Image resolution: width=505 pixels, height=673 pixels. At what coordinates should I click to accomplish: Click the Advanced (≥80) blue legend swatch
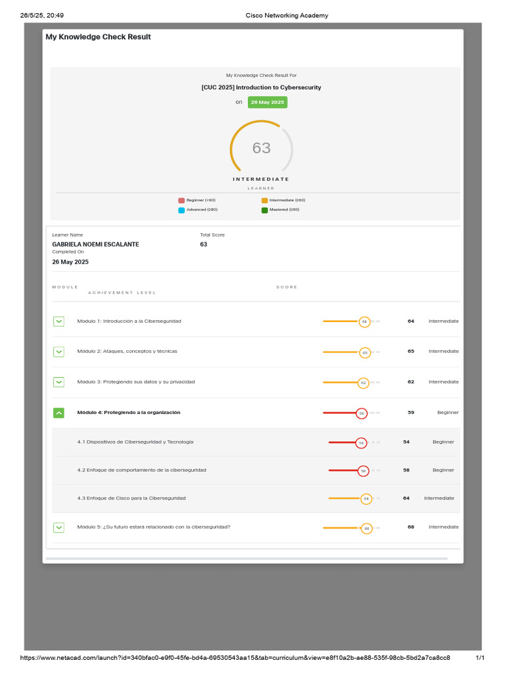[181, 210]
